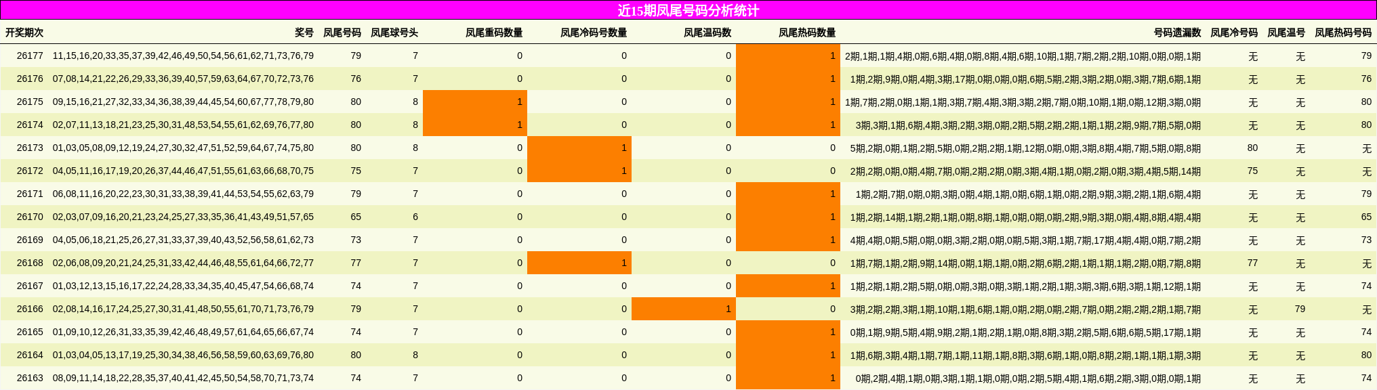The height and width of the screenshot is (390, 1377).
Task: Click orange 凤尾热码数量 cell in row 26177
Action: tap(788, 56)
